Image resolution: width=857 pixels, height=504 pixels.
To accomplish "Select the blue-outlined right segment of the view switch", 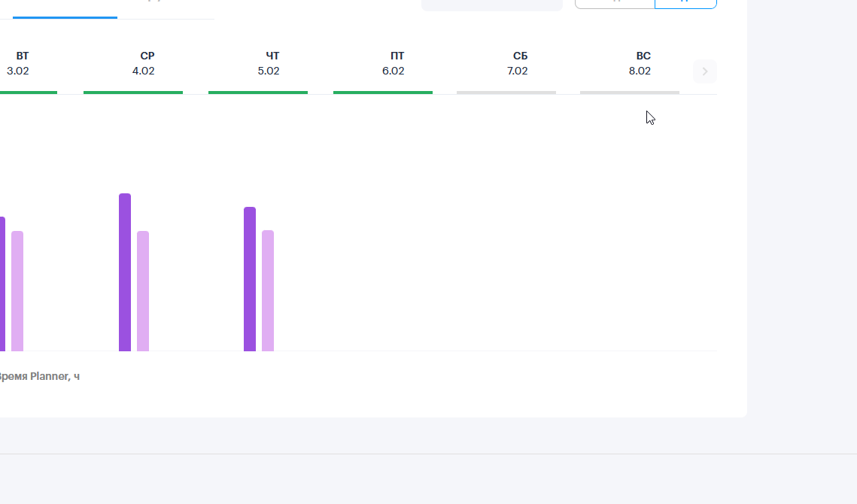I will (685, 3).
